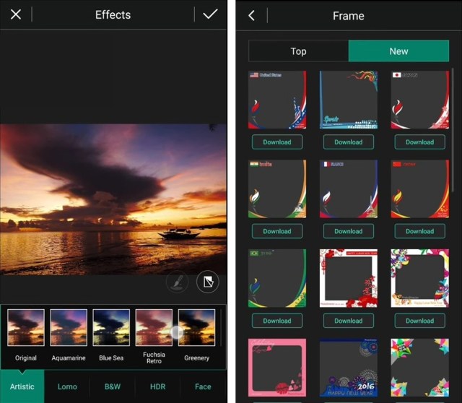Open the HDR effects tab
462x403 pixels.
(157, 386)
